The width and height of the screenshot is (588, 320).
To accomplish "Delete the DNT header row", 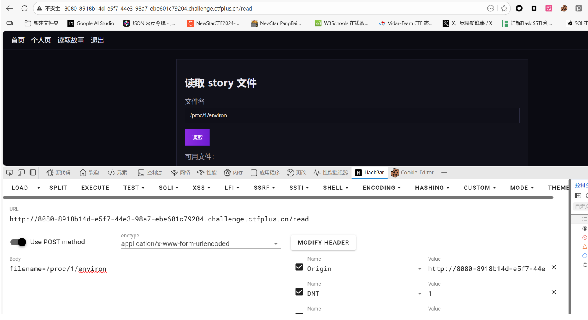I will click(554, 292).
